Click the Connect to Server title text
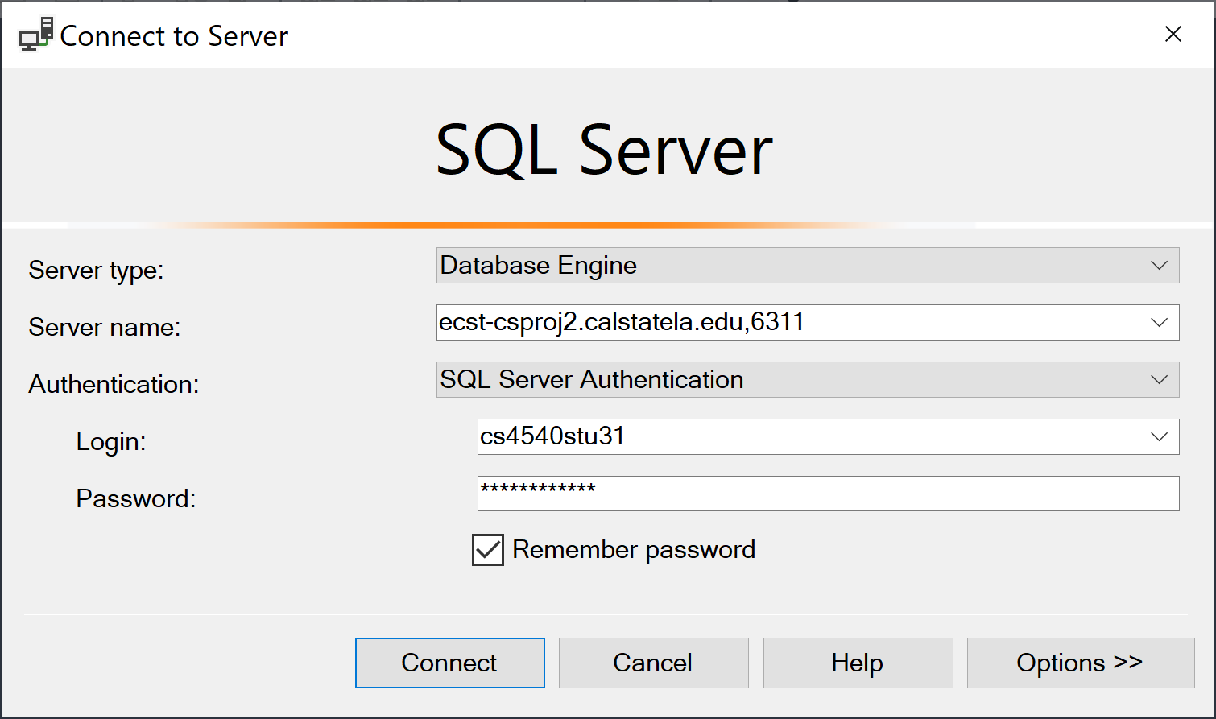 (x=174, y=36)
